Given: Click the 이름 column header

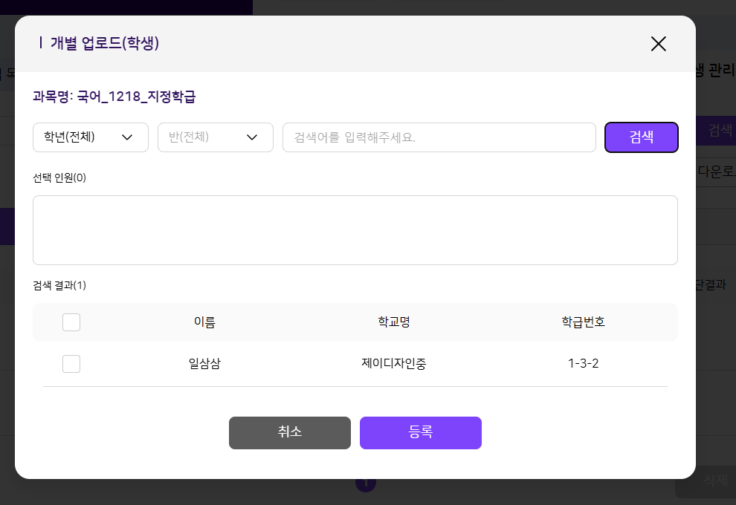Looking at the screenshot, I should (x=204, y=322).
